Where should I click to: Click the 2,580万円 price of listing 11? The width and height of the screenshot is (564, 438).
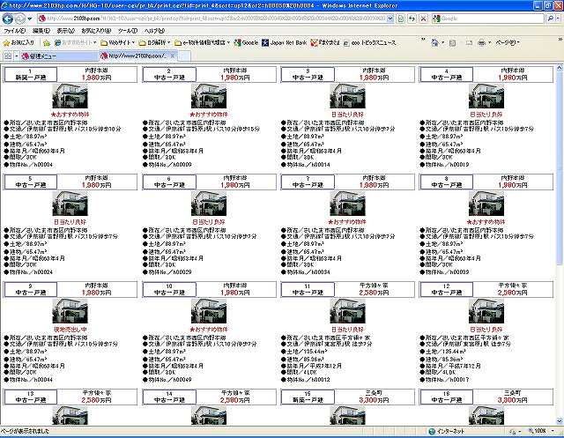[x=374, y=293]
